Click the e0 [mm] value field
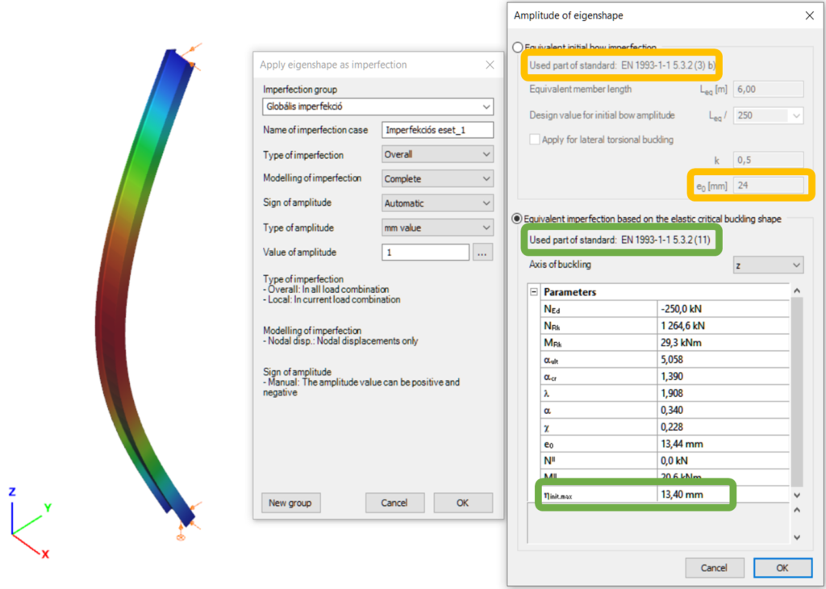This screenshot has width=826, height=589. (768, 185)
